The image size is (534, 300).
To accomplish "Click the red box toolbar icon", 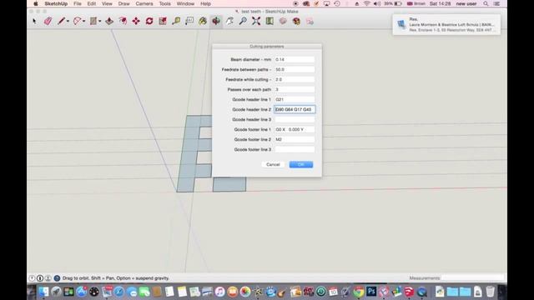I will tap(296, 21).
